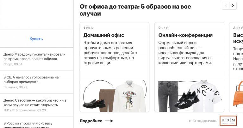Open the Диего Марадону госпитализировали news item
243x128 pixels.
34,57
